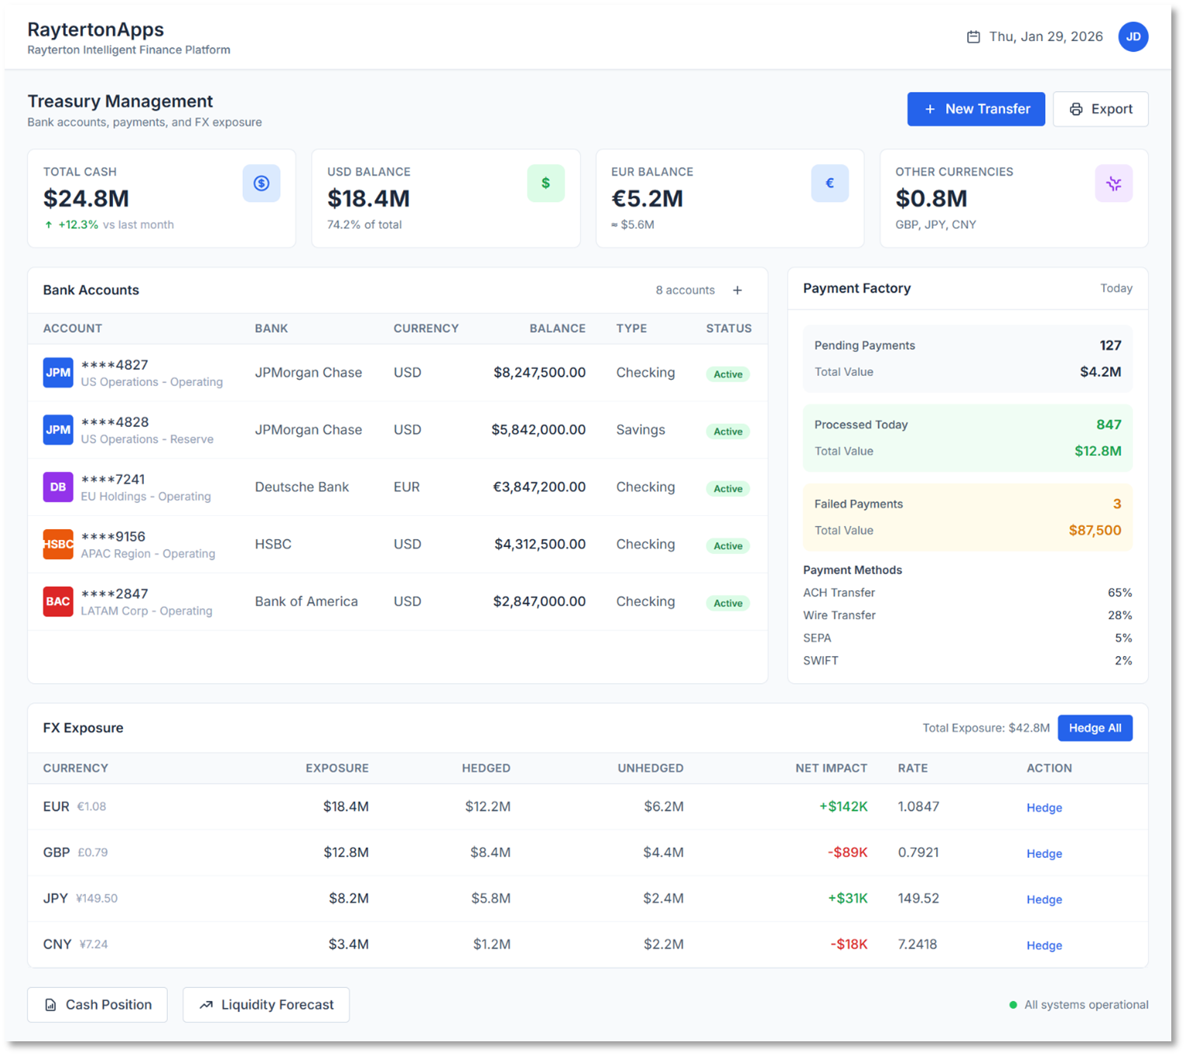Click the Today filter in Payment Factory
This screenshot has width=1186, height=1056.
coord(1116,289)
